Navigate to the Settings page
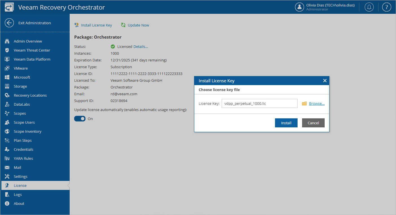This screenshot has width=396, height=215. [35, 176]
